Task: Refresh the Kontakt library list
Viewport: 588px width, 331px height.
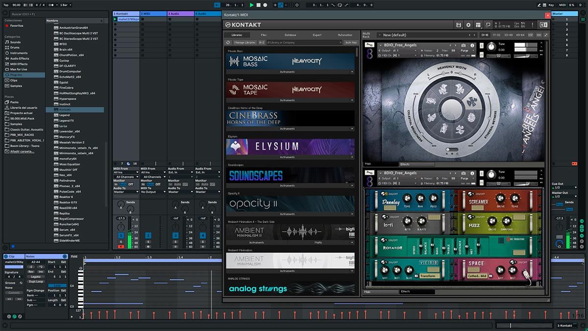Action: pos(228,43)
